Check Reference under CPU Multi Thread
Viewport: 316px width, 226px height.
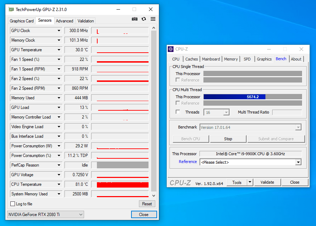point(178,103)
